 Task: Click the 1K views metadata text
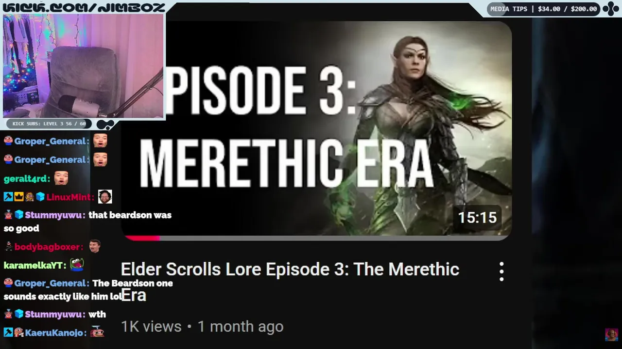[x=151, y=326]
